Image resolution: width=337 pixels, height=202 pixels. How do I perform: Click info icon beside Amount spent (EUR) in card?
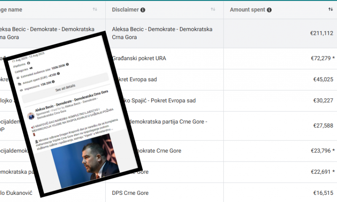pyautogui.click(x=59, y=74)
